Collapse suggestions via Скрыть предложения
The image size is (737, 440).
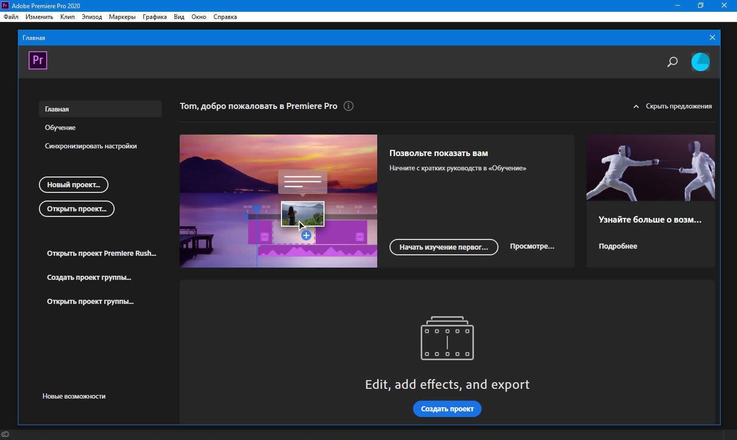673,106
